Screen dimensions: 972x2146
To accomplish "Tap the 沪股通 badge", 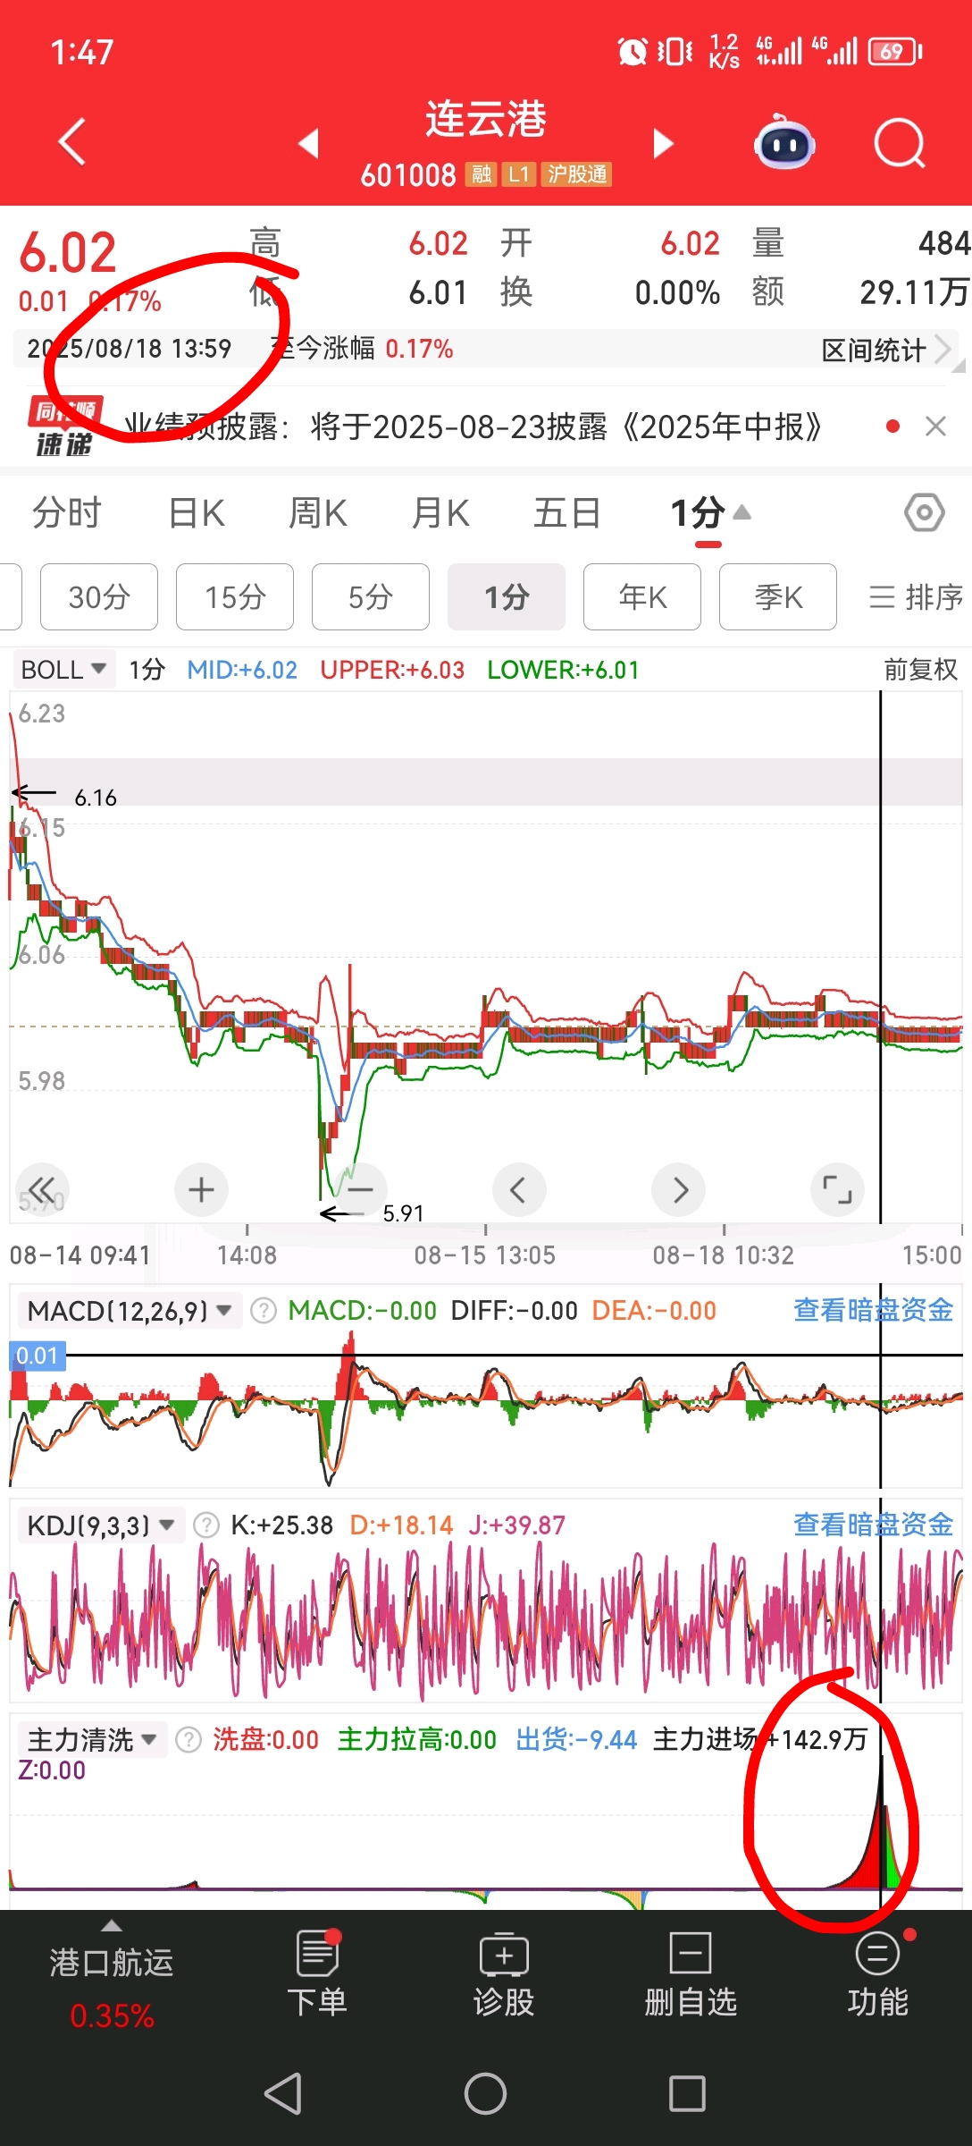I will (577, 174).
